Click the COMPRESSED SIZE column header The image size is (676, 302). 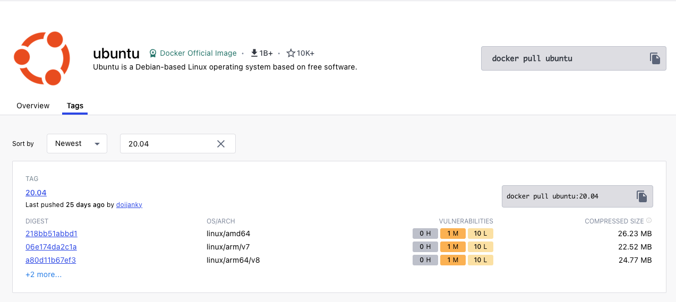(x=614, y=221)
